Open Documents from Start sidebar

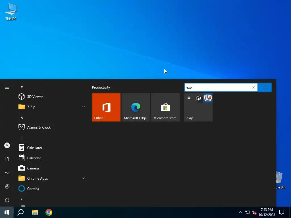click(x=7, y=159)
